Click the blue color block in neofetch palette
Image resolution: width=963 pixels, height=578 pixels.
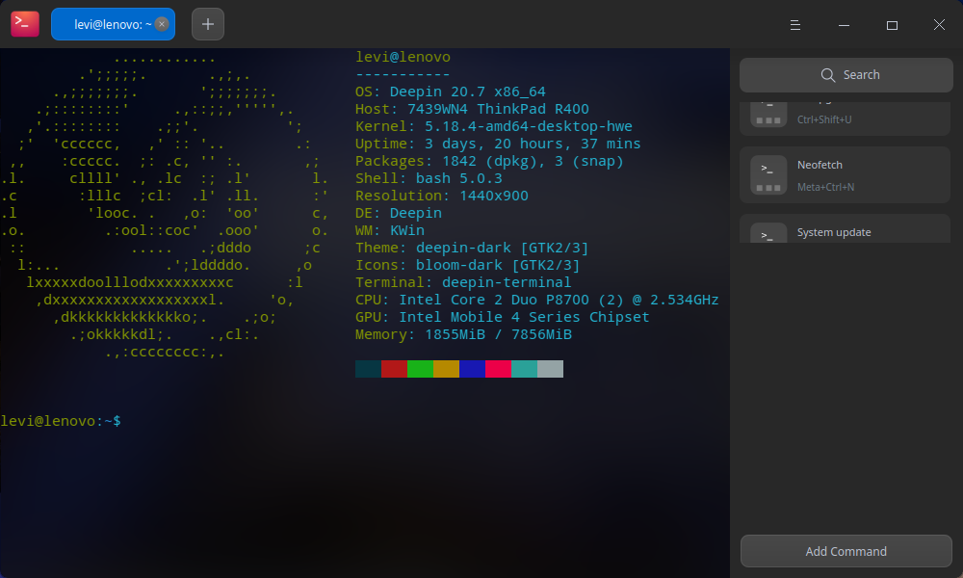(472, 369)
